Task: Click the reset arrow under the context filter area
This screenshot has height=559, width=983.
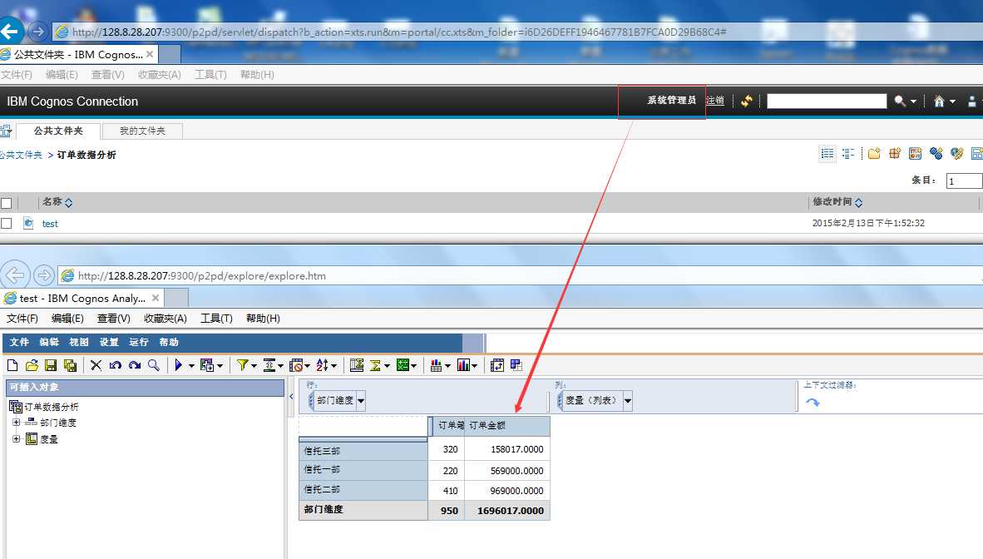Action: pyautogui.click(x=813, y=403)
